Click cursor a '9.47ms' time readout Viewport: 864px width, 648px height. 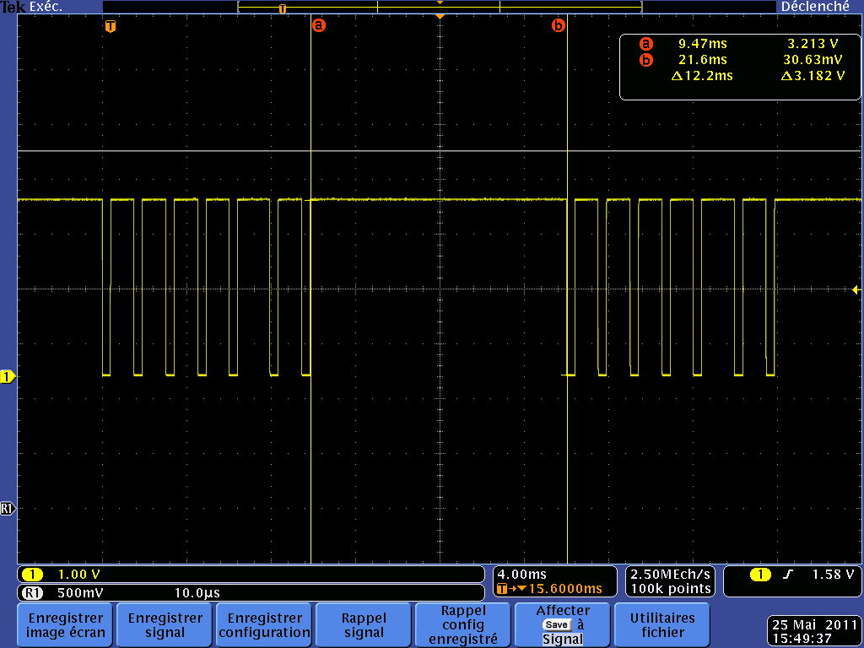coord(703,44)
